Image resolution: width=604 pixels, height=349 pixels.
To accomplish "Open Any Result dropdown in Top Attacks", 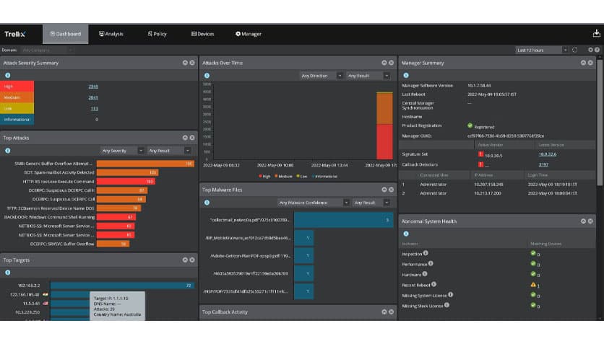I will click(x=169, y=151).
